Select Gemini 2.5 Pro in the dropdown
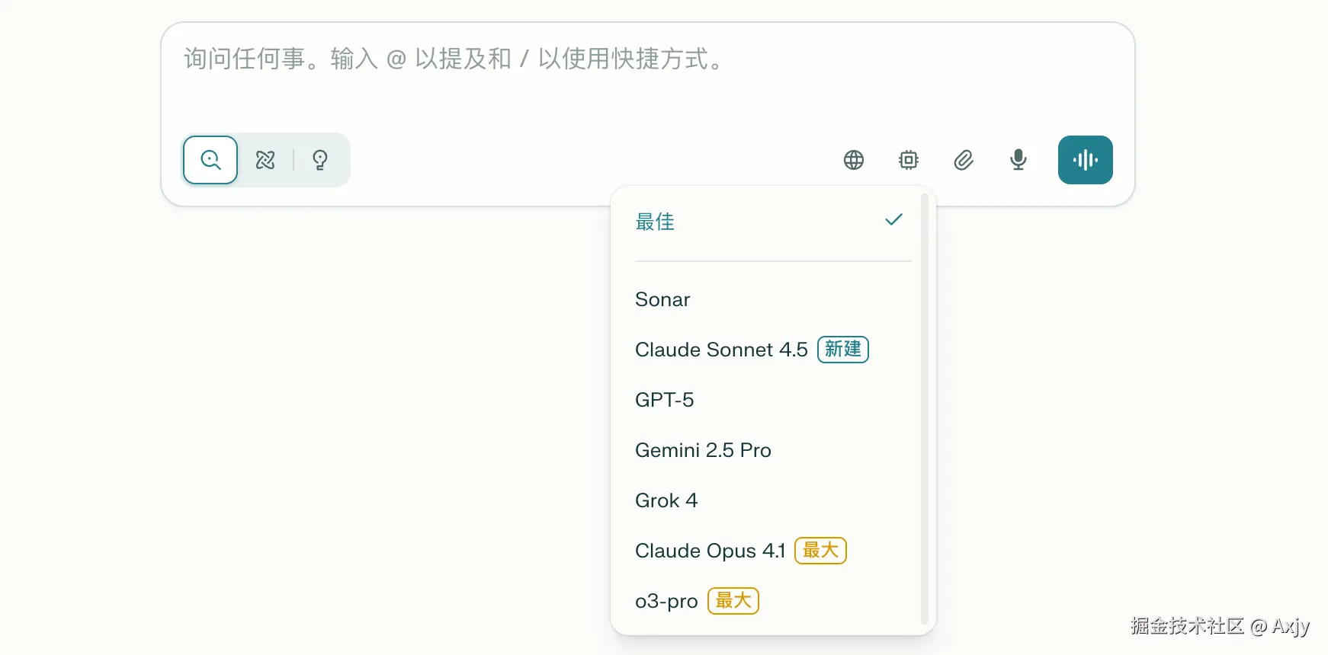 (x=704, y=450)
